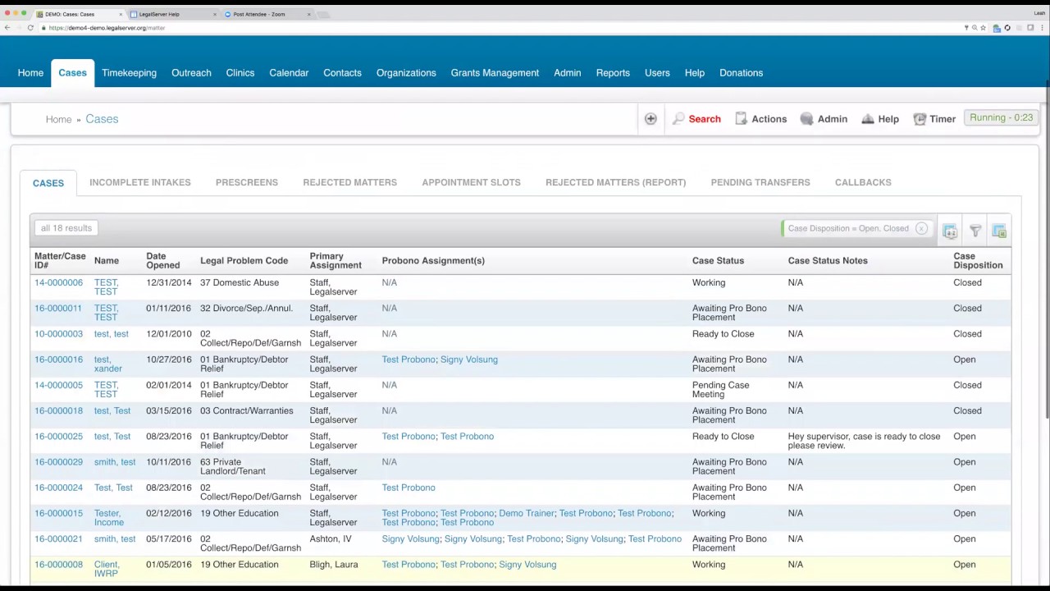
Task: Switch to the Incomplete Intakes tab
Action: [x=140, y=182]
